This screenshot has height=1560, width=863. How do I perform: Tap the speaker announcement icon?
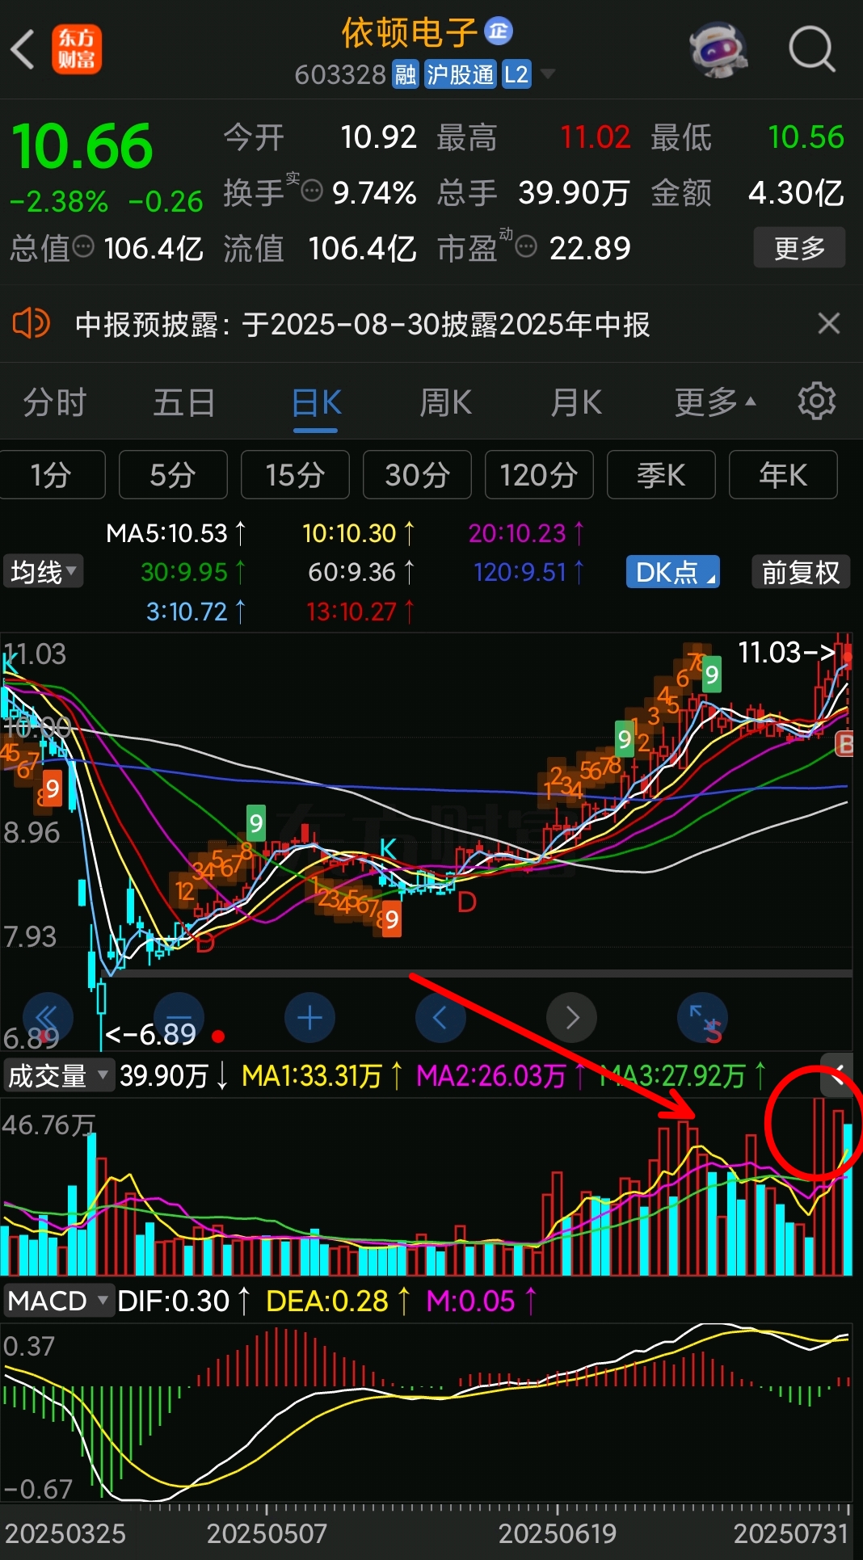coord(32,324)
